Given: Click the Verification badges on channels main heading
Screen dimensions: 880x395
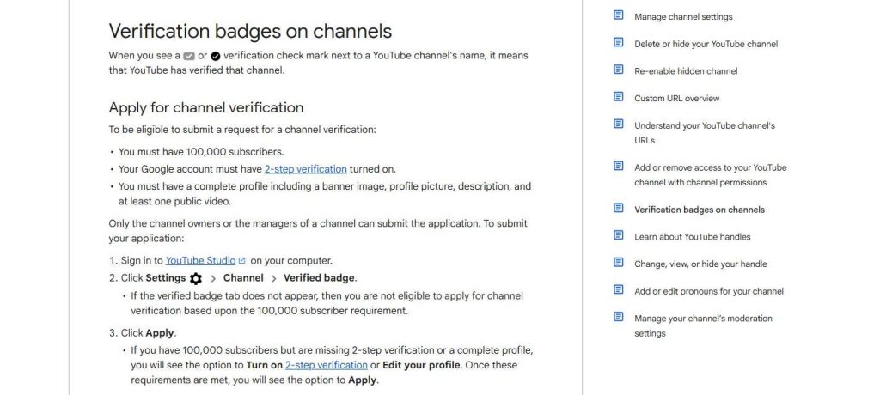Looking at the screenshot, I should pos(250,31).
